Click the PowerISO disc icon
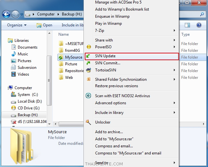 89,47
